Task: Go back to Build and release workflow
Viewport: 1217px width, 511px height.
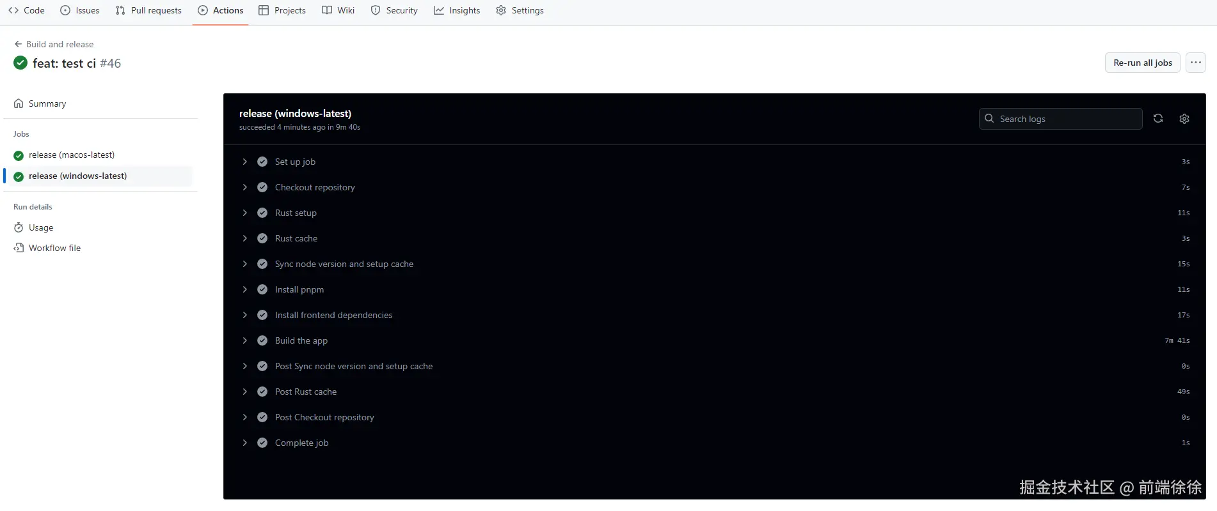Action: [x=54, y=44]
